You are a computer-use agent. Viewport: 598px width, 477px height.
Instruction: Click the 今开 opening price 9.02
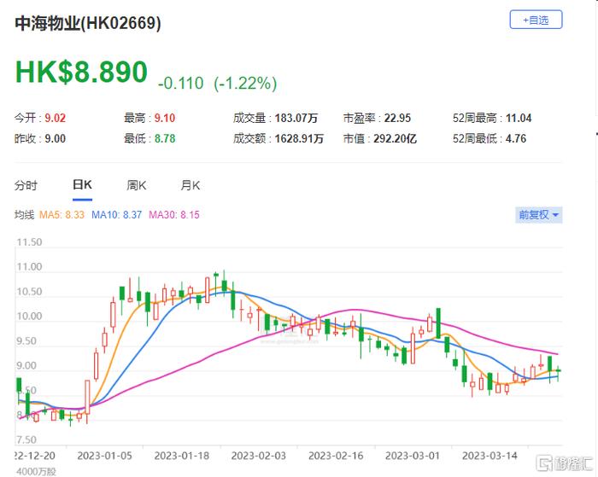pyautogui.click(x=56, y=118)
